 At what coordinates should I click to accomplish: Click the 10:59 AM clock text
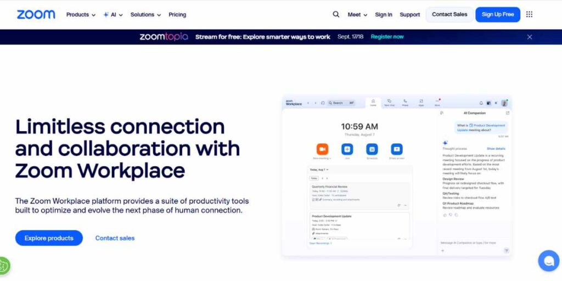359,126
